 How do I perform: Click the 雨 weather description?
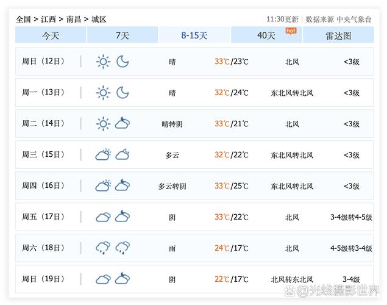click(x=172, y=248)
